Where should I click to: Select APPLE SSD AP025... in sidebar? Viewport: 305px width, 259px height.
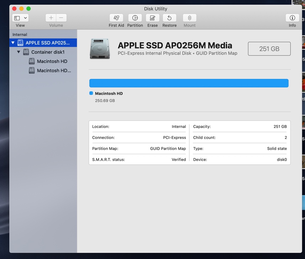point(47,43)
